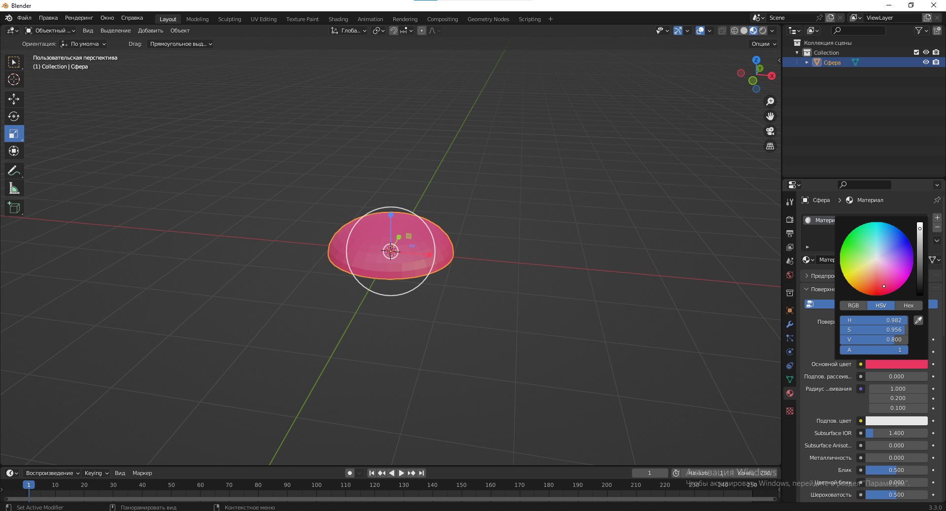Switch to wireframe shading

(x=735, y=31)
